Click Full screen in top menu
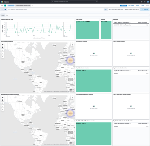Viewport: 150px width, 146px height. pyautogui.click(x=131, y=5)
